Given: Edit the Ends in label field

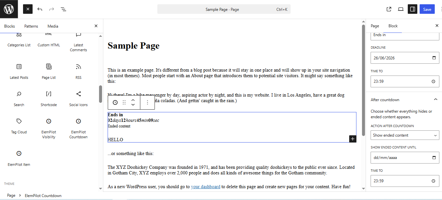Looking at the screenshot, I should click(405, 35).
